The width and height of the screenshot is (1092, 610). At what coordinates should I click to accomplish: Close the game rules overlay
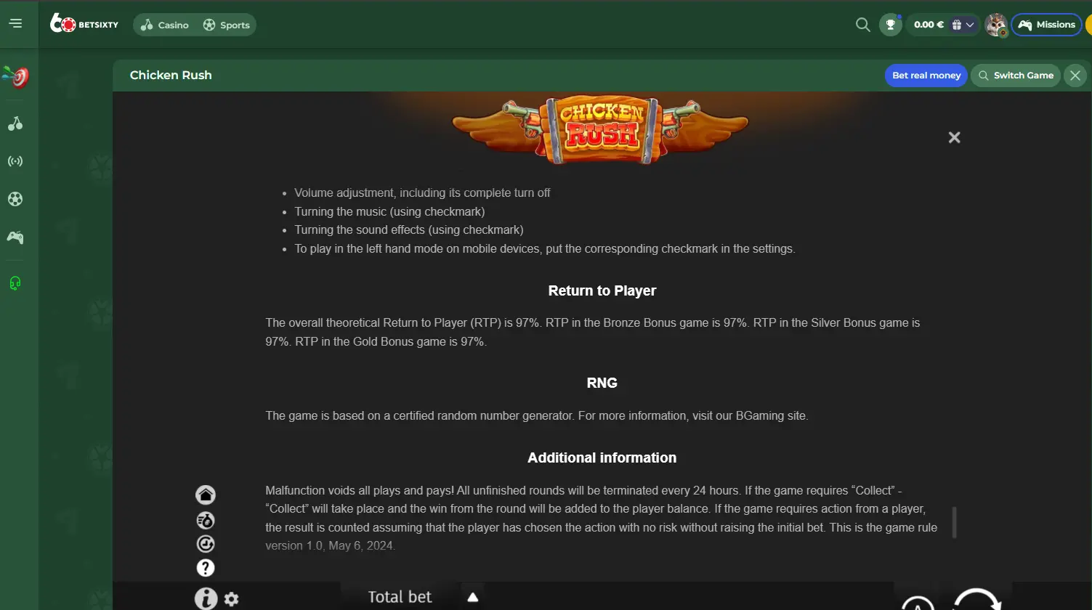954,137
